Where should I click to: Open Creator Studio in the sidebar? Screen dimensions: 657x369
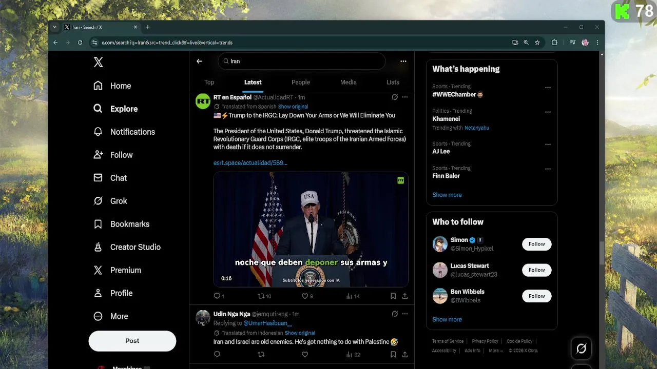point(127,247)
